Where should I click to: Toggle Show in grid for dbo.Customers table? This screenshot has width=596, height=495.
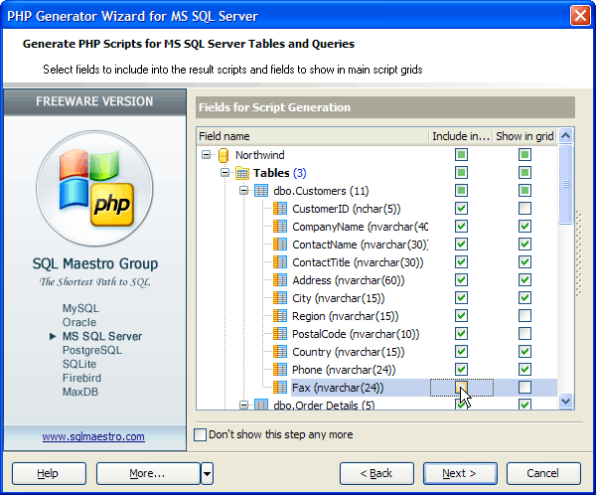(524, 191)
